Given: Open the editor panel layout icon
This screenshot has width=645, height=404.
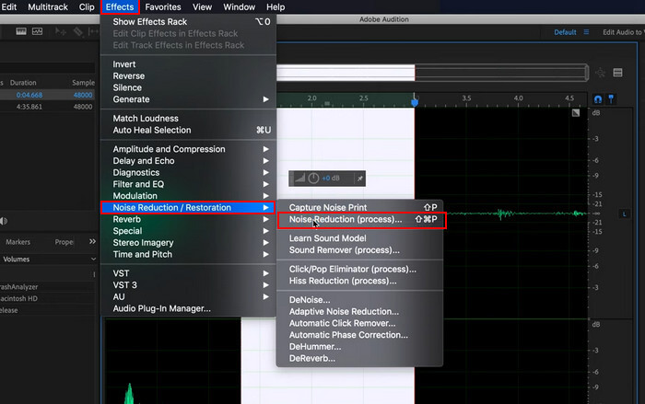Looking at the screenshot, I should (x=617, y=73).
